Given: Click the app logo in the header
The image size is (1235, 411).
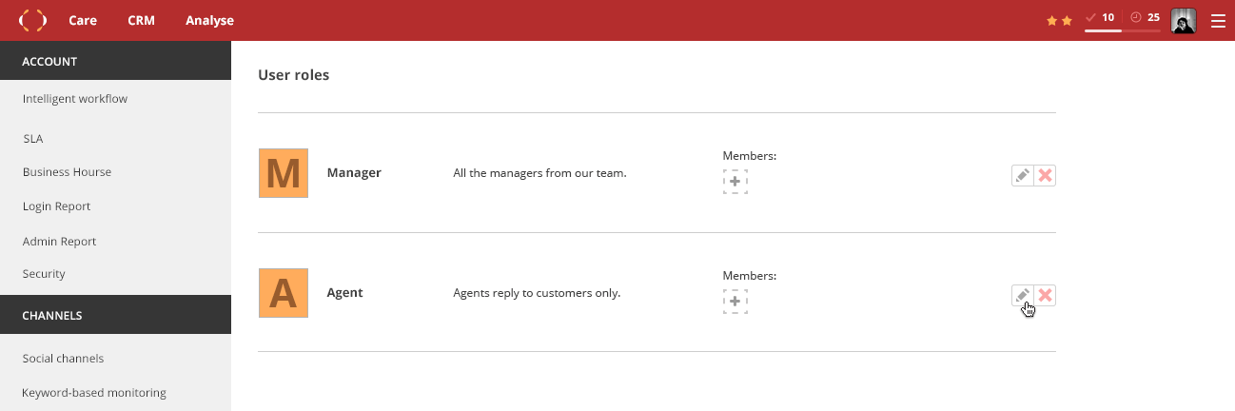Looking at the screenshot, I should pyautogui.click(x=33, y=20).
